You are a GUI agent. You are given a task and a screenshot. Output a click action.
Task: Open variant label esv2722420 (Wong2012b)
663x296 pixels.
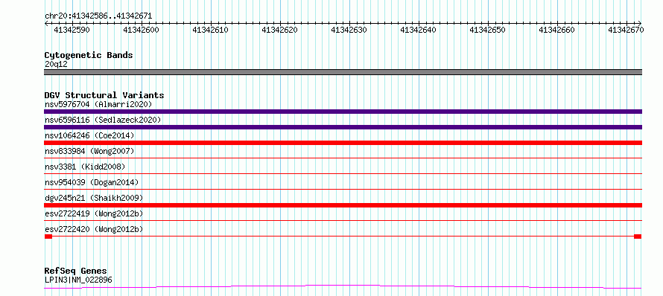pos(94,229)
